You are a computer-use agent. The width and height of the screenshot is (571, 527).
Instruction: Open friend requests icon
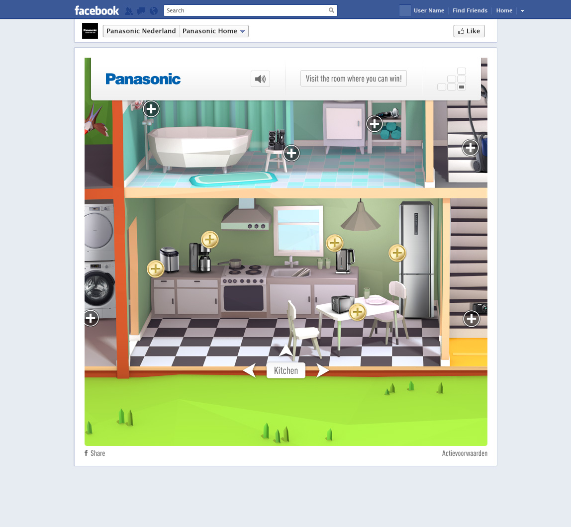click(128, 11)
